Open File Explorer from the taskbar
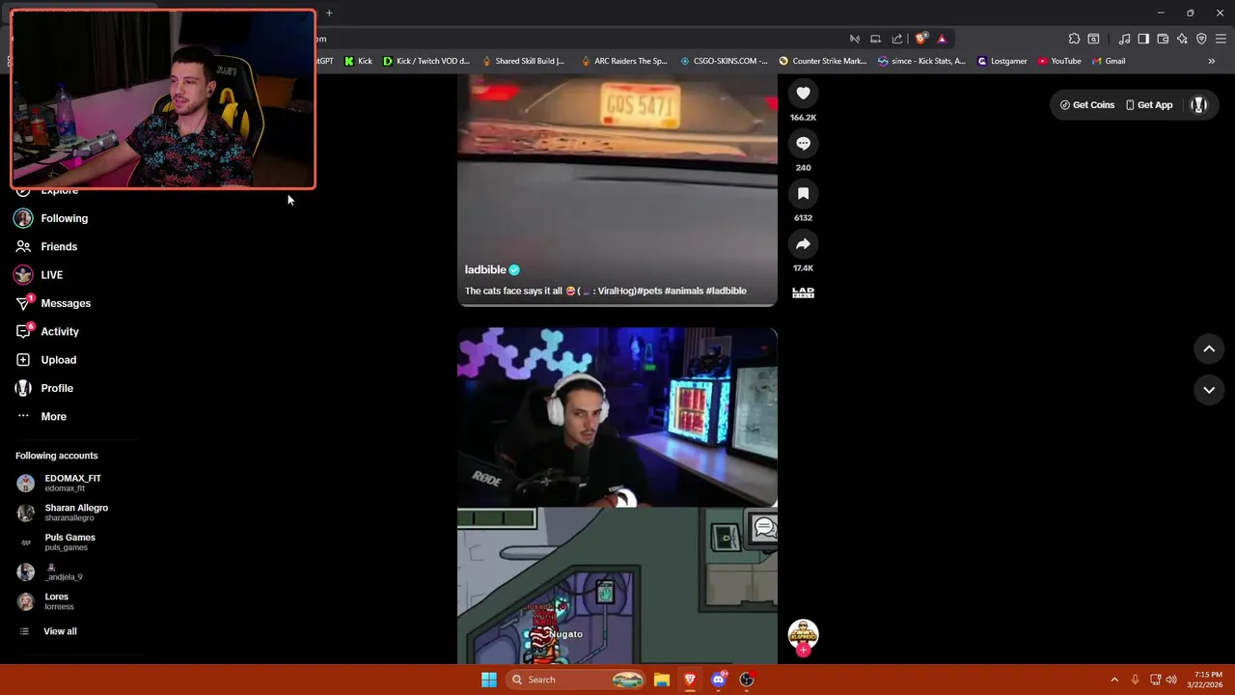 (x=661, y=680)
